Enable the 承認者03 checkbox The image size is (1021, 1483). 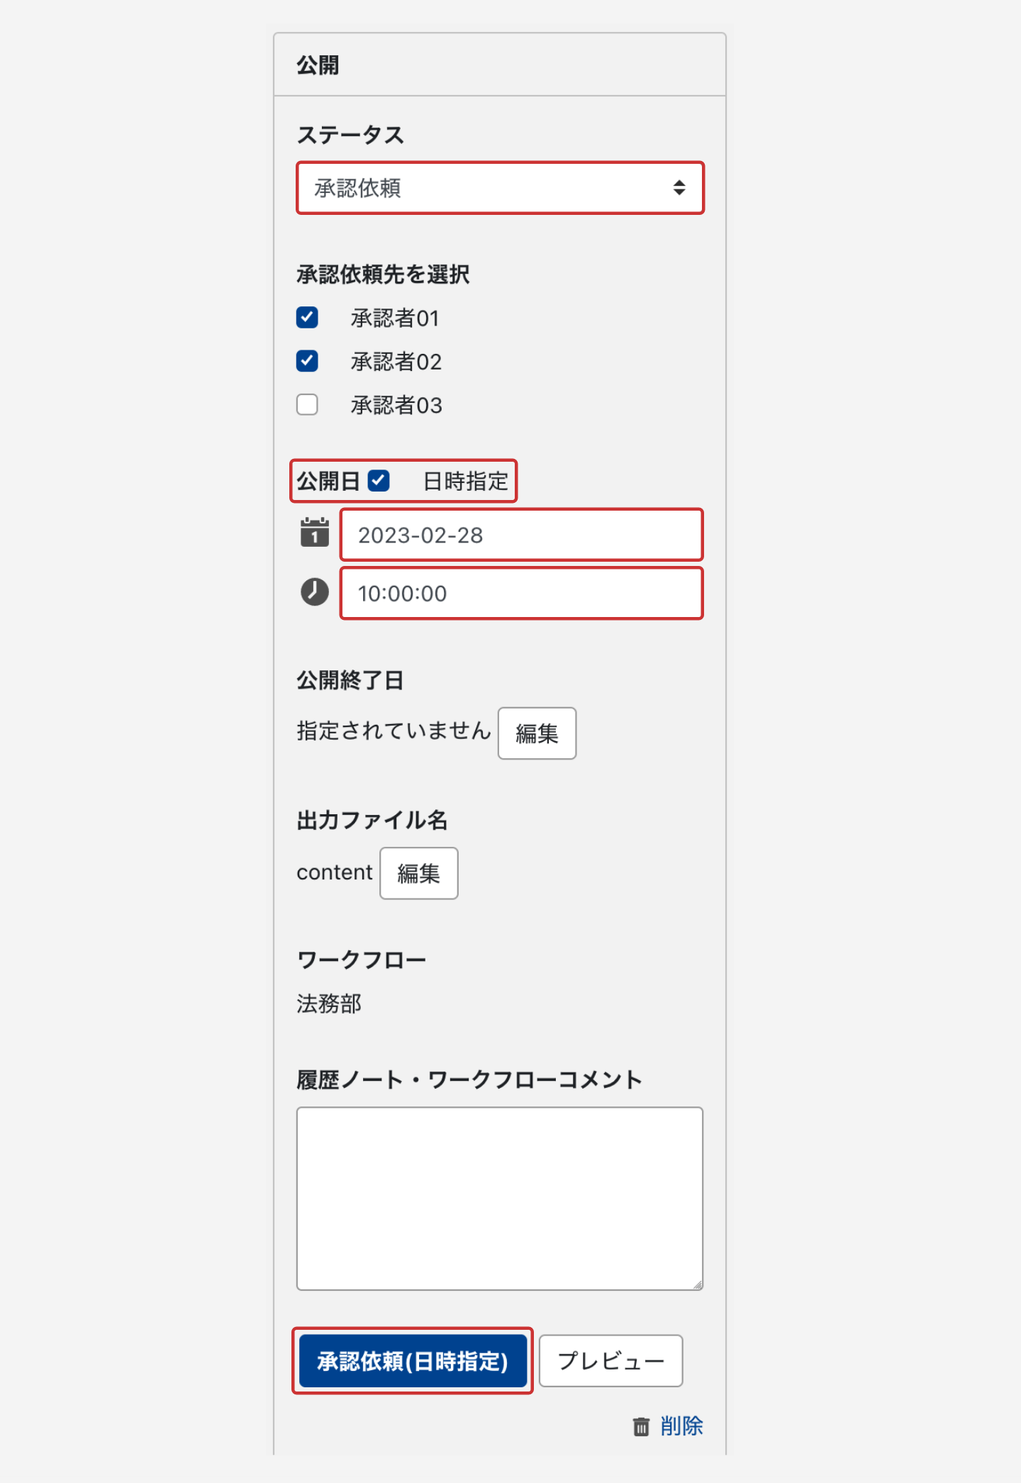point(307,405)
